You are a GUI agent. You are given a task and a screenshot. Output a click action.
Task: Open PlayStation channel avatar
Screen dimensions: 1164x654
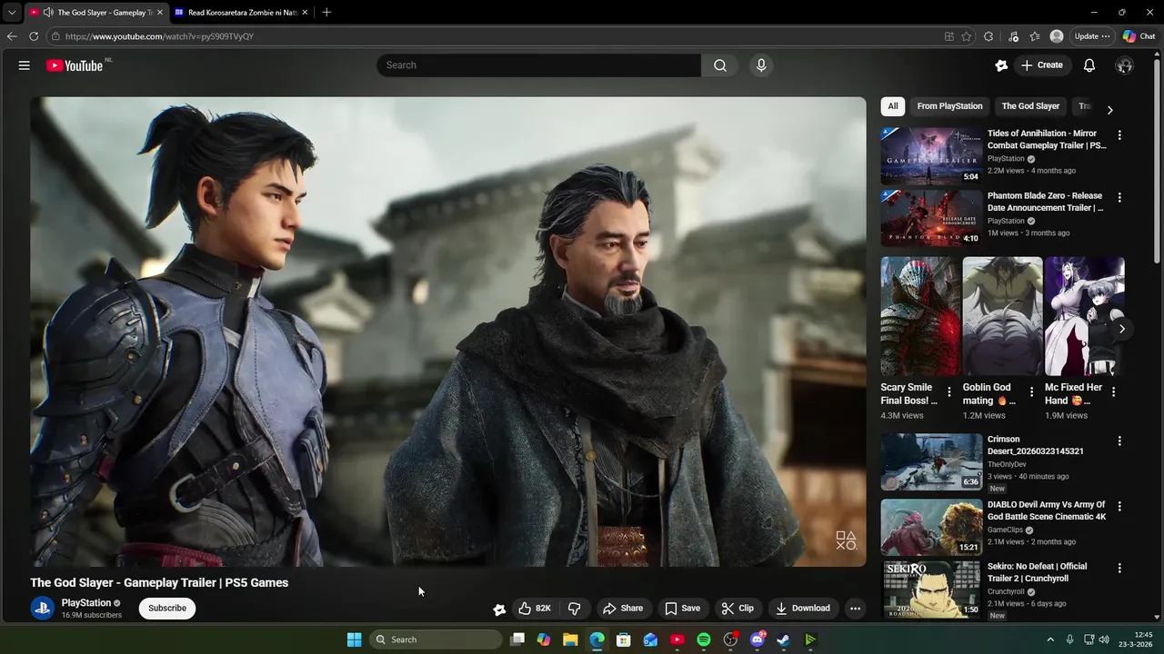(43, 609)
